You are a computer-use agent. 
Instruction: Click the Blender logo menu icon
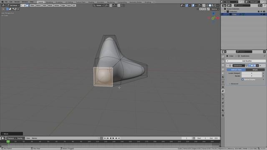[x=3, y=2]
